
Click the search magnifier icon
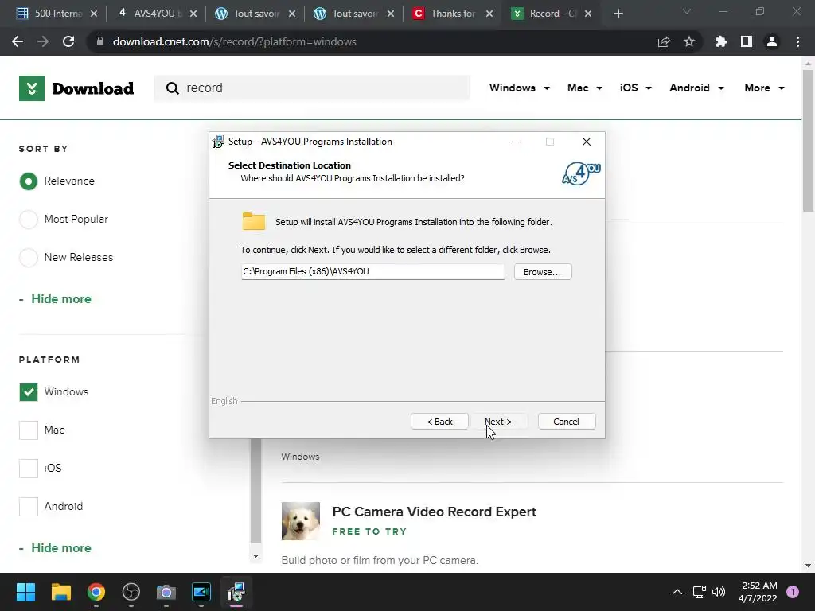pyautogui.click(x=173, y=88)
